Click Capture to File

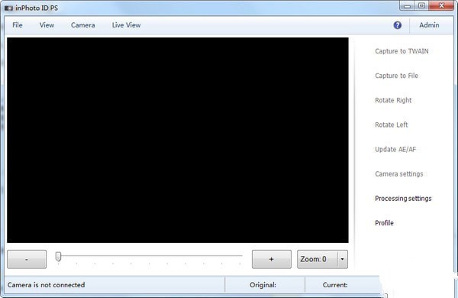(x=396, y=76)
